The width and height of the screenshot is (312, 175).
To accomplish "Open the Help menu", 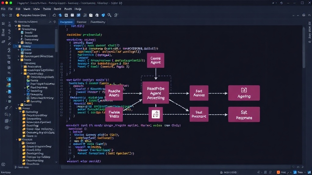I will pos(78,9).
